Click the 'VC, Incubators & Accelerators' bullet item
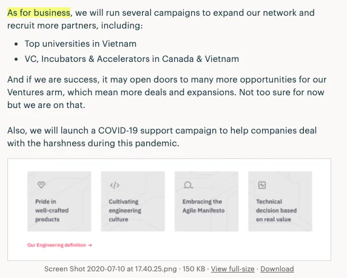 (x=132, y=59)
